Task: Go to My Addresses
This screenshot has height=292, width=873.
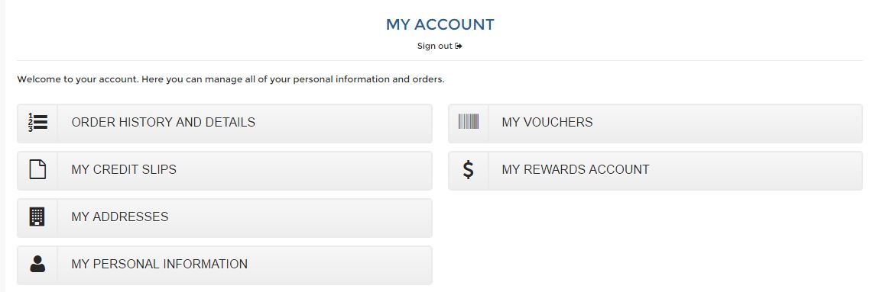Action: [225, 217]
